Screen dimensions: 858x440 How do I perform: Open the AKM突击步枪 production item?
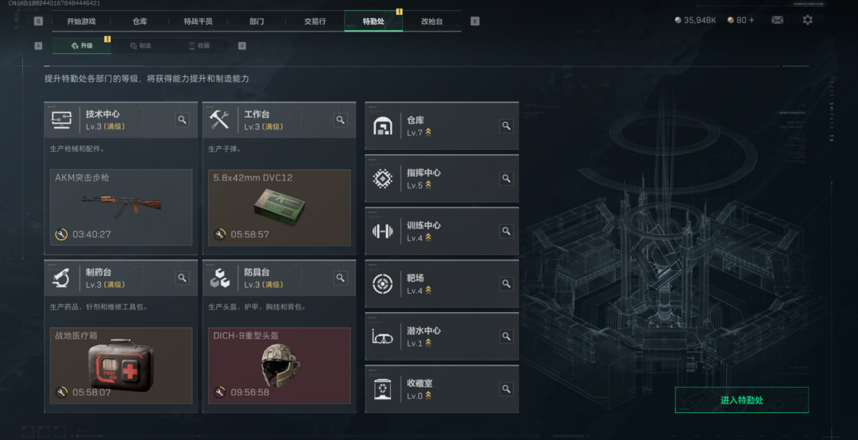pos(121,207)
